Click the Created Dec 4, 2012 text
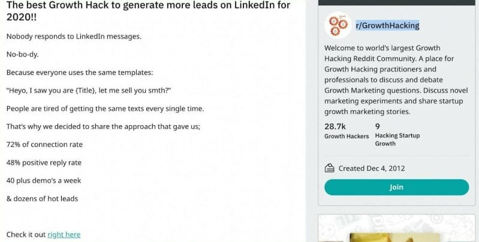Viewport: 479px width, 242px height. (x=372, y=168)
